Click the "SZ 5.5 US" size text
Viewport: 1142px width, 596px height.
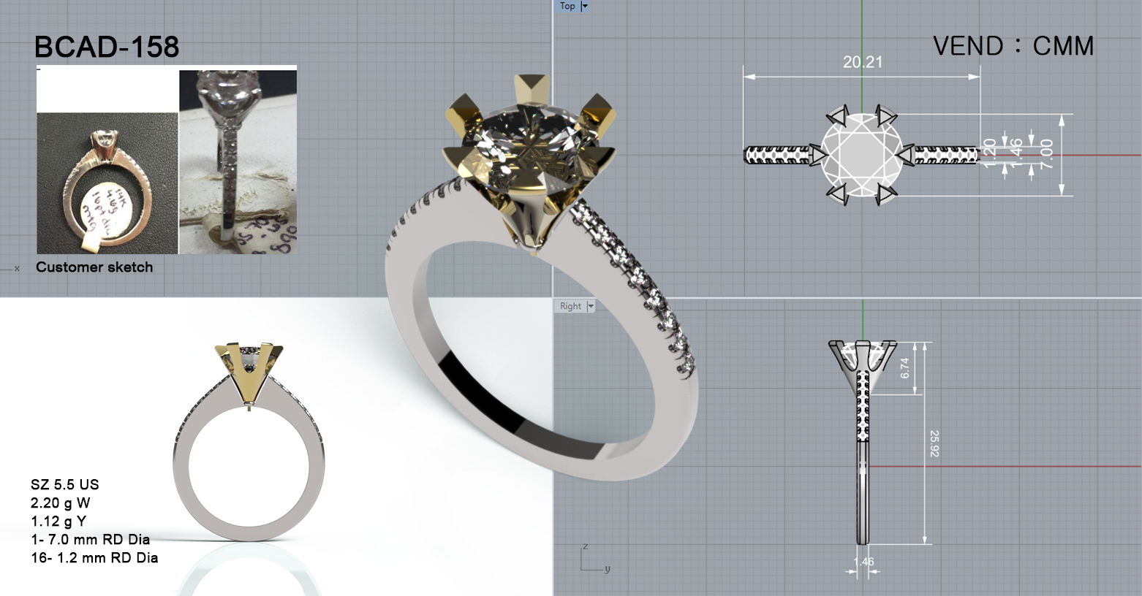(x=65, y=484)
